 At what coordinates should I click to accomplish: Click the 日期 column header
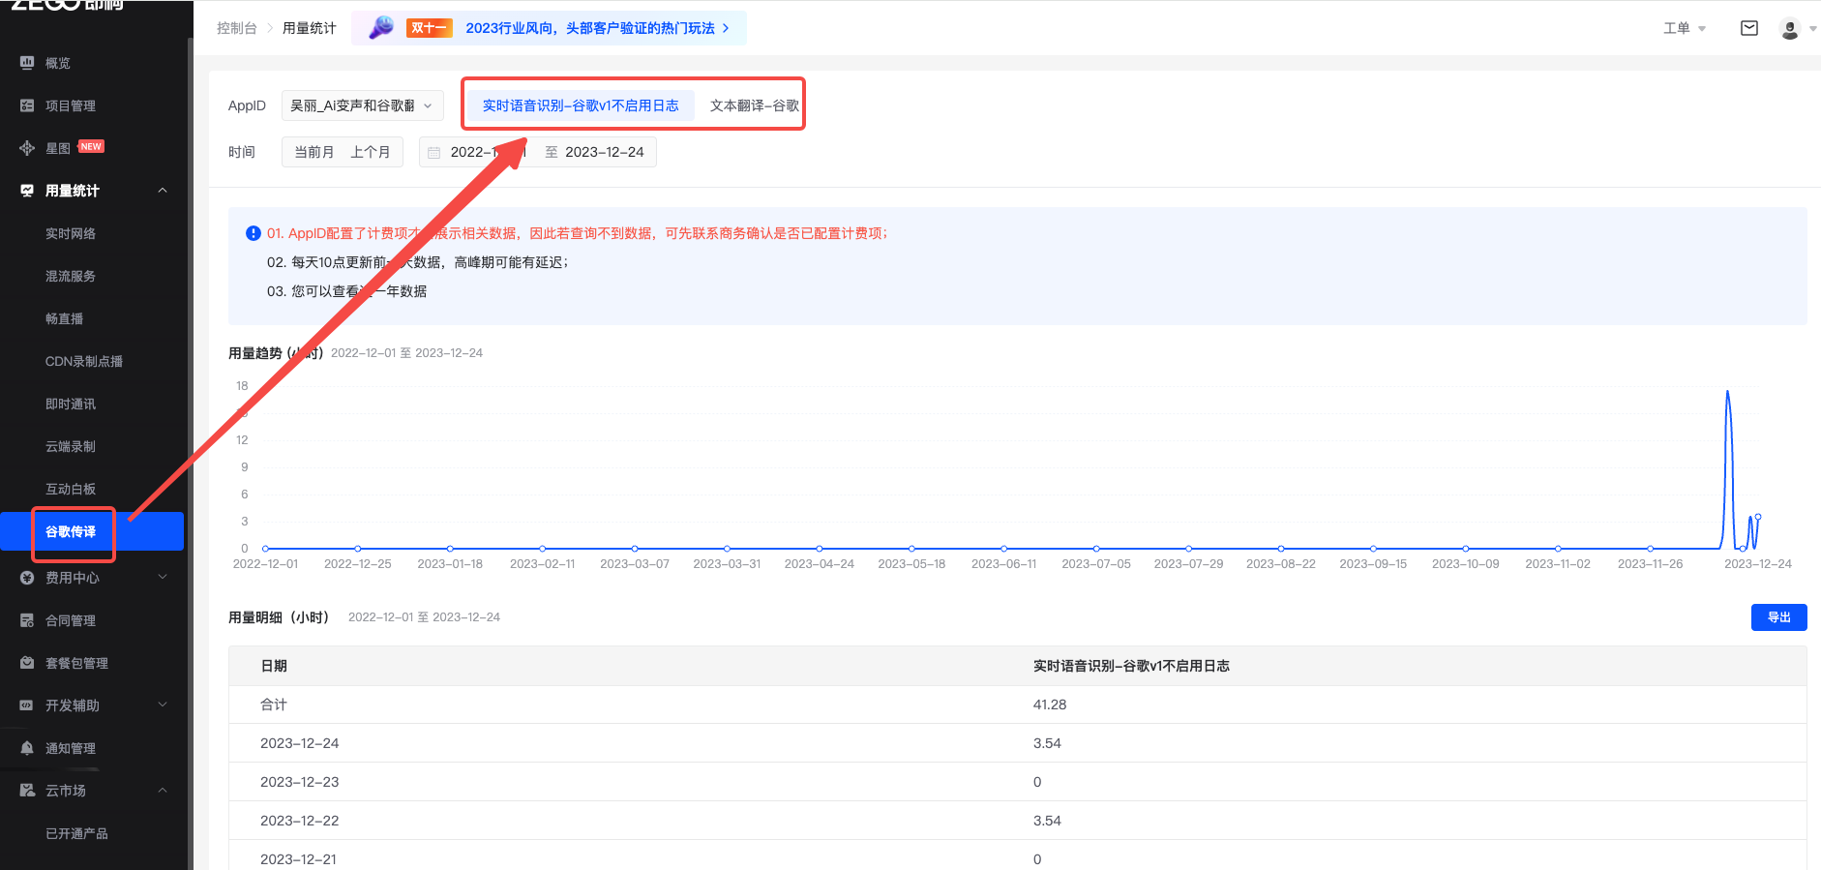pos(274,666)
